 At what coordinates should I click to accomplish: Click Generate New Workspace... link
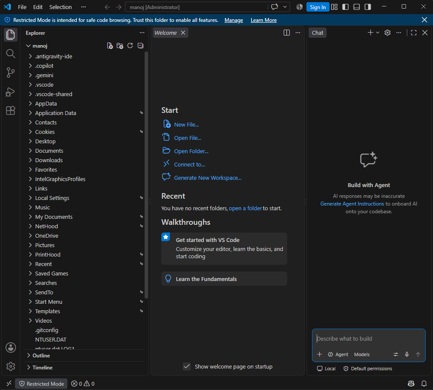tap(208, 178)
